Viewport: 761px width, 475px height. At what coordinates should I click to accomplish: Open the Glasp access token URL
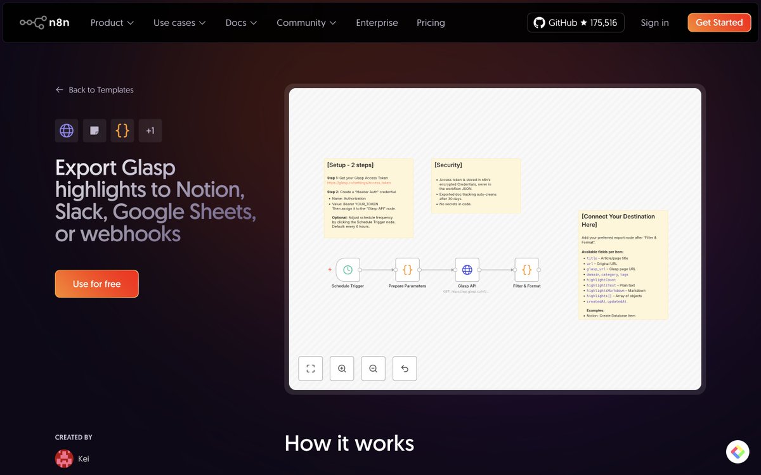point(359,182)
